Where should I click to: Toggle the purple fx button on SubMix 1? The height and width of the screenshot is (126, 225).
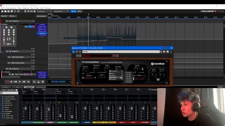pos(34,27)
